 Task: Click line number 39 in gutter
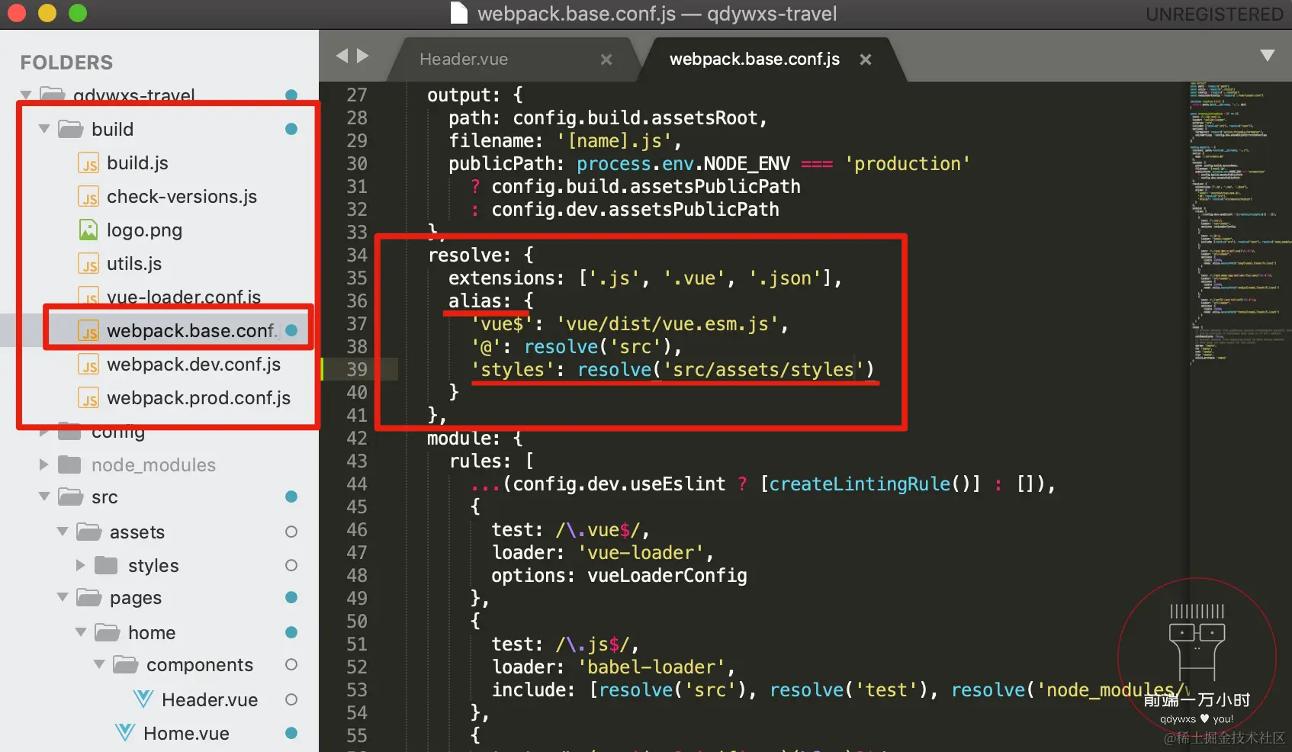[357, 370]
